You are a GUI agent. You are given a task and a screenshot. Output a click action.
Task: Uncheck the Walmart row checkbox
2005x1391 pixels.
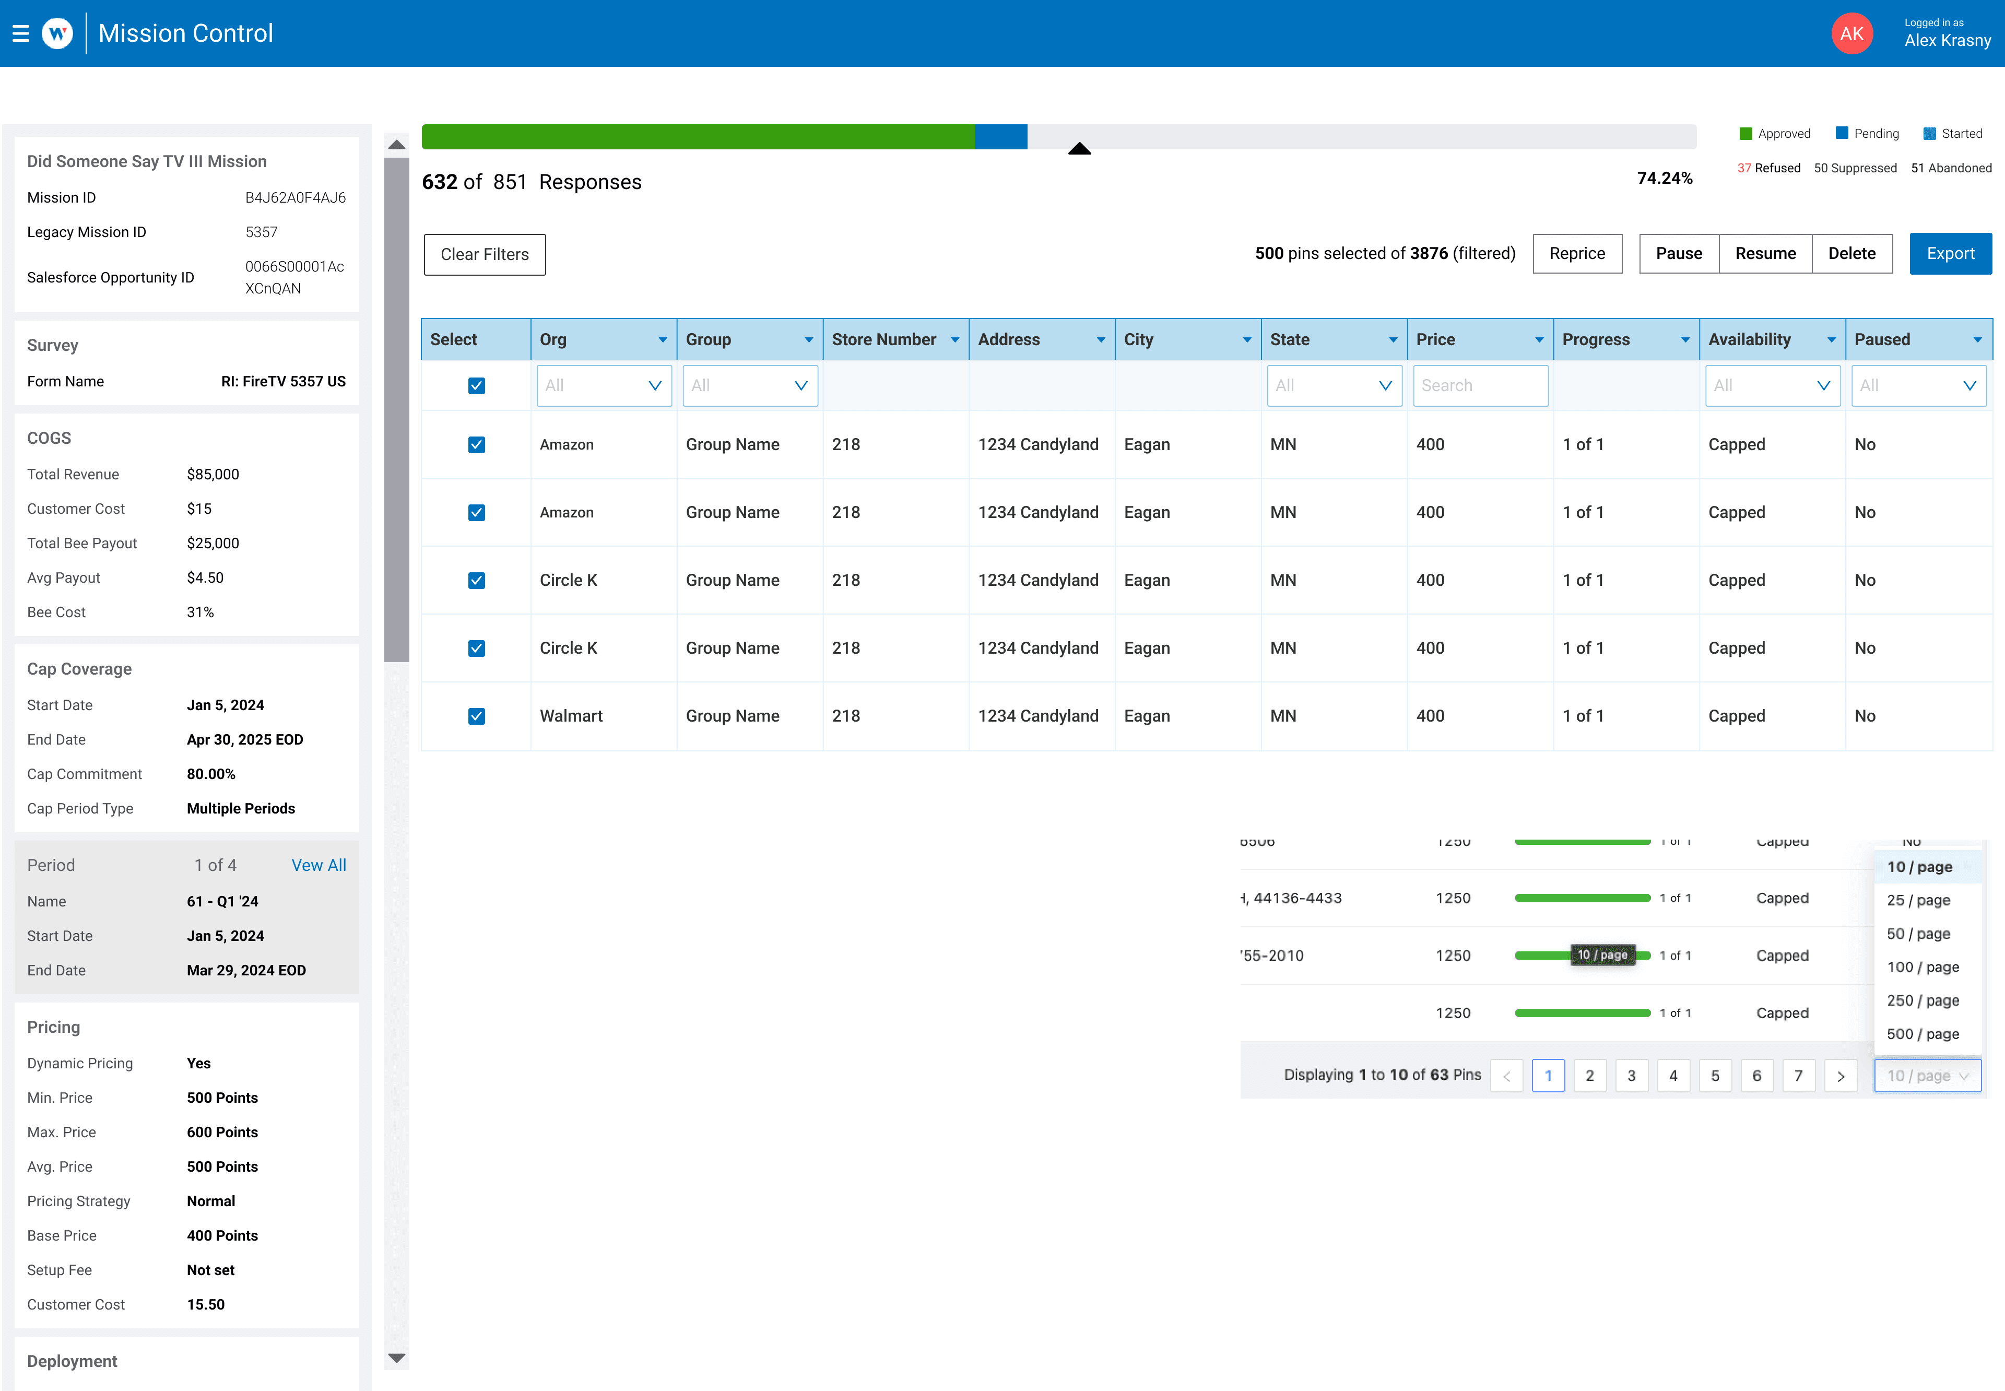pos(477,716)
